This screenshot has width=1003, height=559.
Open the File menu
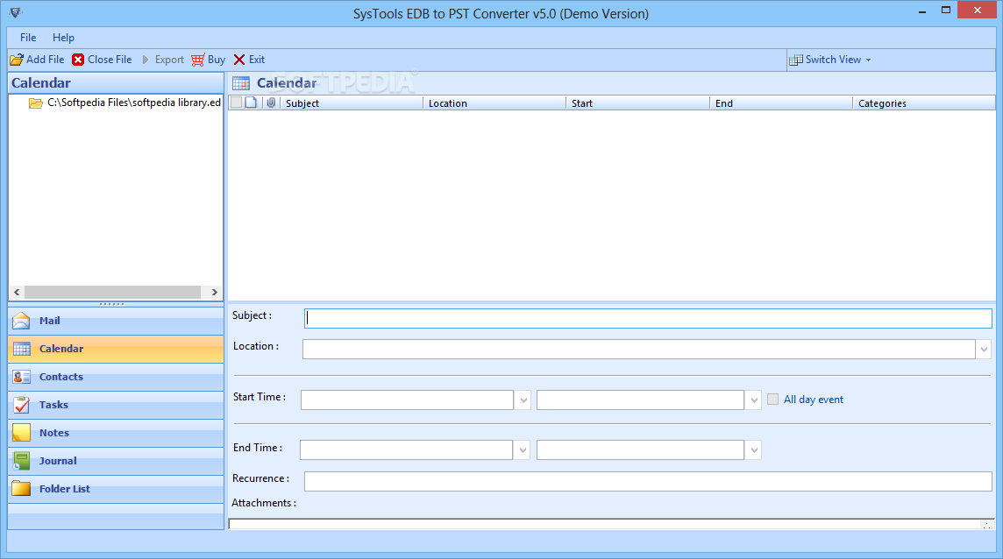(28, 37)
